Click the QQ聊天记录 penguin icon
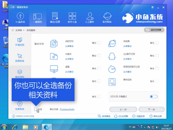 click(x=112, y=56)
